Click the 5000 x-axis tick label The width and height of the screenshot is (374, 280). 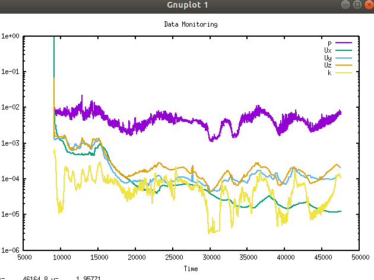click(x=24, y=258)
